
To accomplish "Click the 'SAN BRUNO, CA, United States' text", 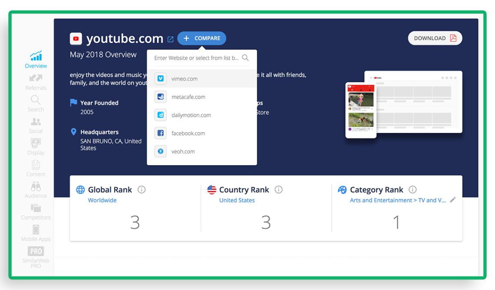I will point(111,145).
